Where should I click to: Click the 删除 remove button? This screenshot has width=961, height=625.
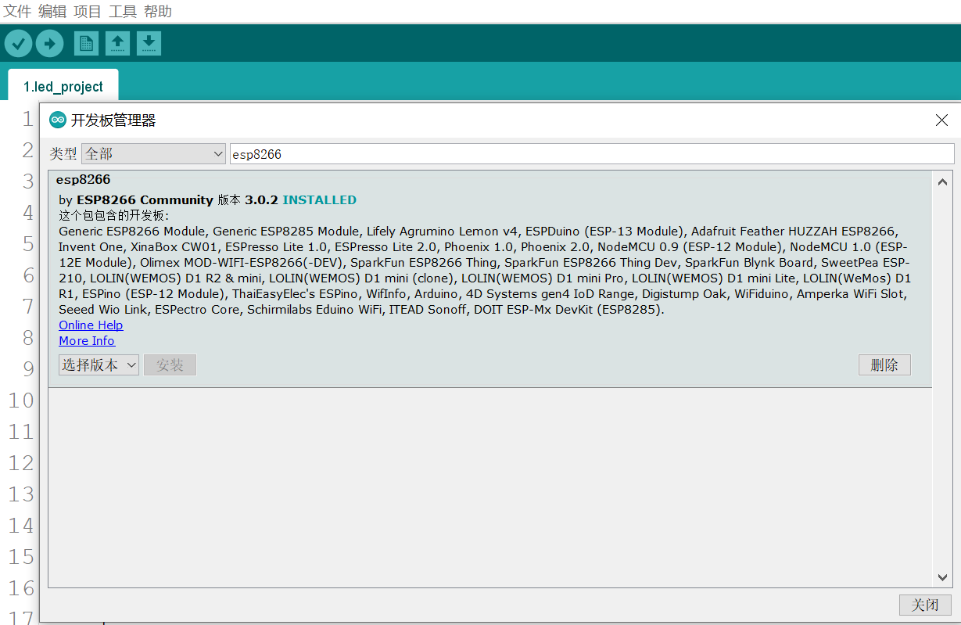[884, 365]
